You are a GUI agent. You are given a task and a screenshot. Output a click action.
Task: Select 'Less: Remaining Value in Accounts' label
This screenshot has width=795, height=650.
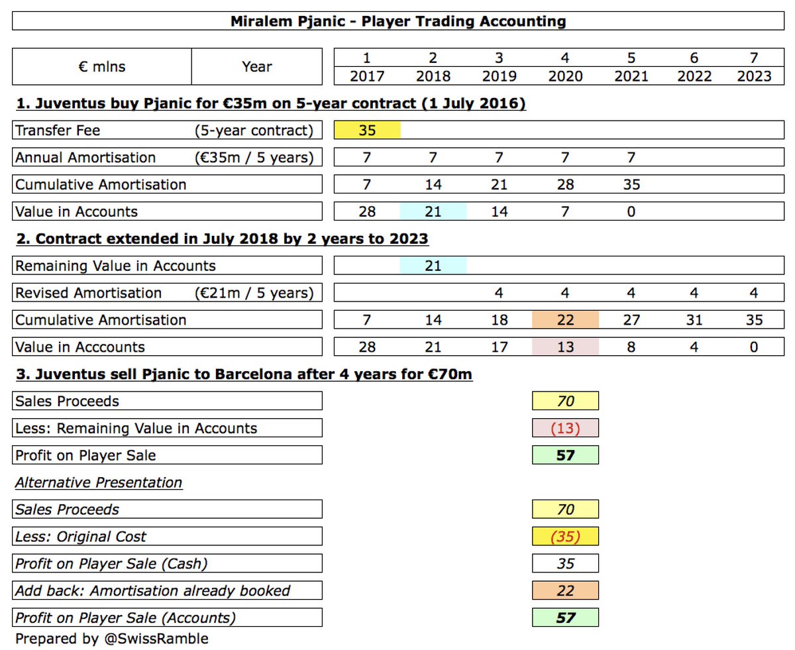pyautogui.click(x=136, y=429)
